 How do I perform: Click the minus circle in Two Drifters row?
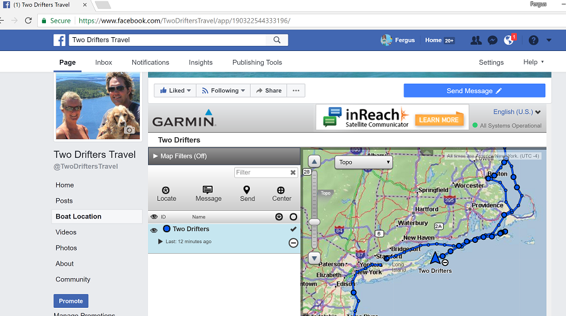[293, 243]
